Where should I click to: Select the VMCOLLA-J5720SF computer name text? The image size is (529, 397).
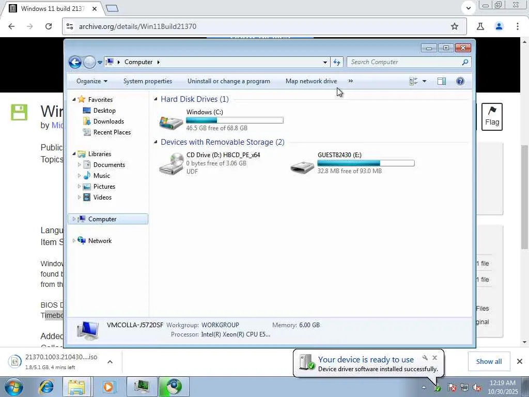(135, 325)
